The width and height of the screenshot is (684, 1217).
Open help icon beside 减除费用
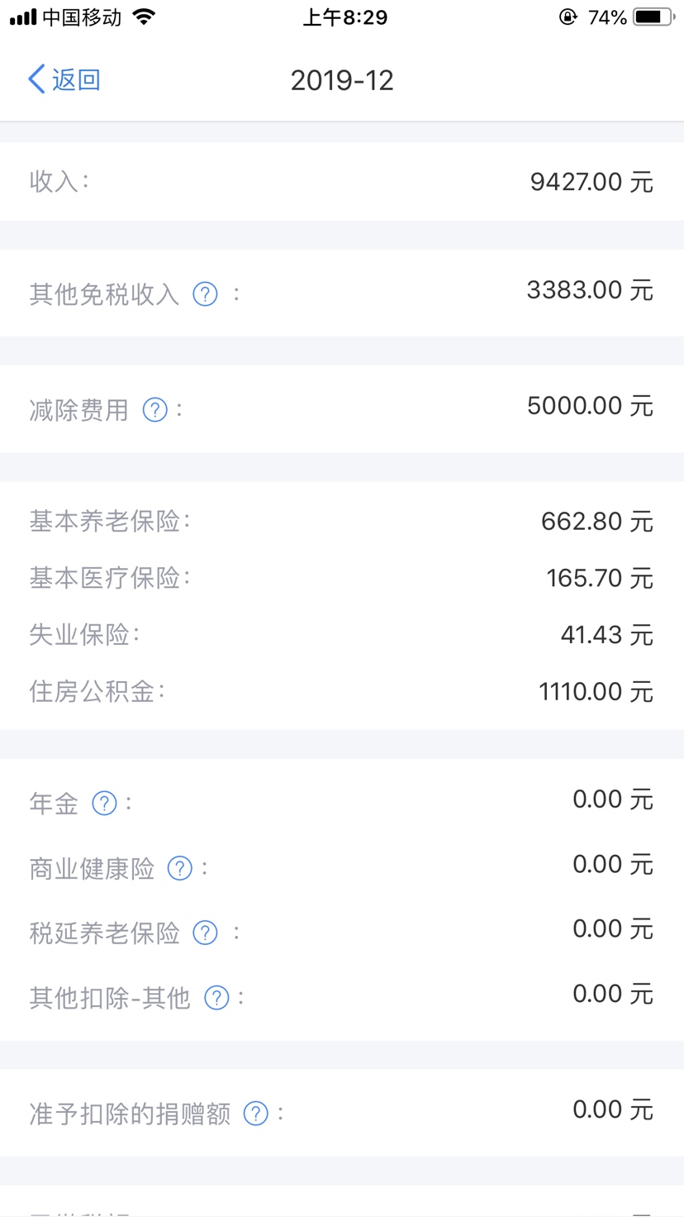pyautogui.click(x=155, y=409)
